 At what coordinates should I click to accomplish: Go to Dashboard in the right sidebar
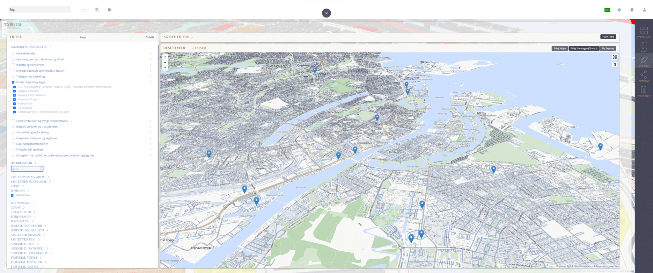coord(644,32)
